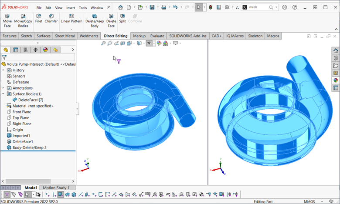Open the DisplayManager tab
The height and width of the screenshot is (204, 340).
(x=45, y=50)
